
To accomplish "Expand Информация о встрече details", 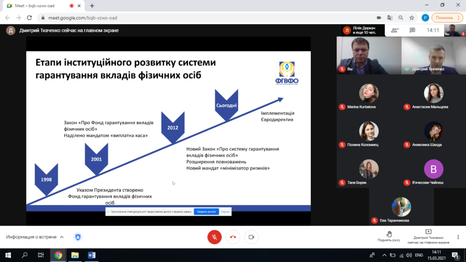I will click(x=35, y=237).
